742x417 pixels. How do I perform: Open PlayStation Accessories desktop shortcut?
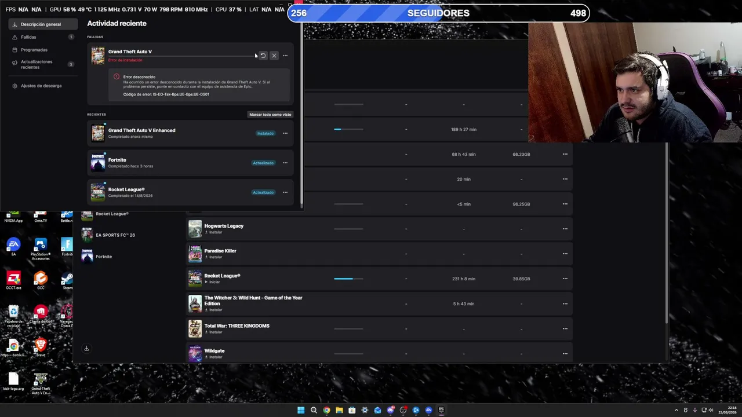coord(41,249)
